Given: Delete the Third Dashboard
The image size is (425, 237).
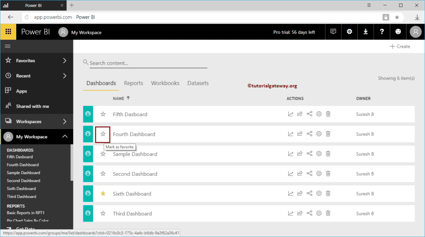Looking at the screenshot, I should point(328,213).
